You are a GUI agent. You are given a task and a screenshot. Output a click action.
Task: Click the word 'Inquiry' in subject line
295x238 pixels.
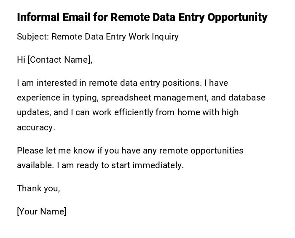pos(165,37)
